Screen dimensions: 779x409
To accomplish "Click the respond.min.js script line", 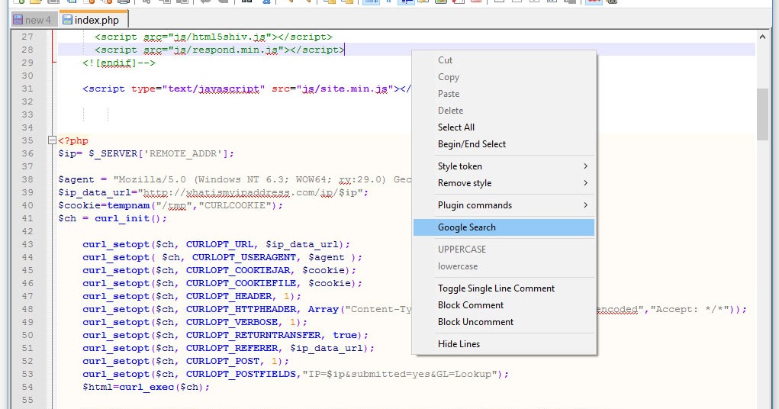I will [219, 50].
